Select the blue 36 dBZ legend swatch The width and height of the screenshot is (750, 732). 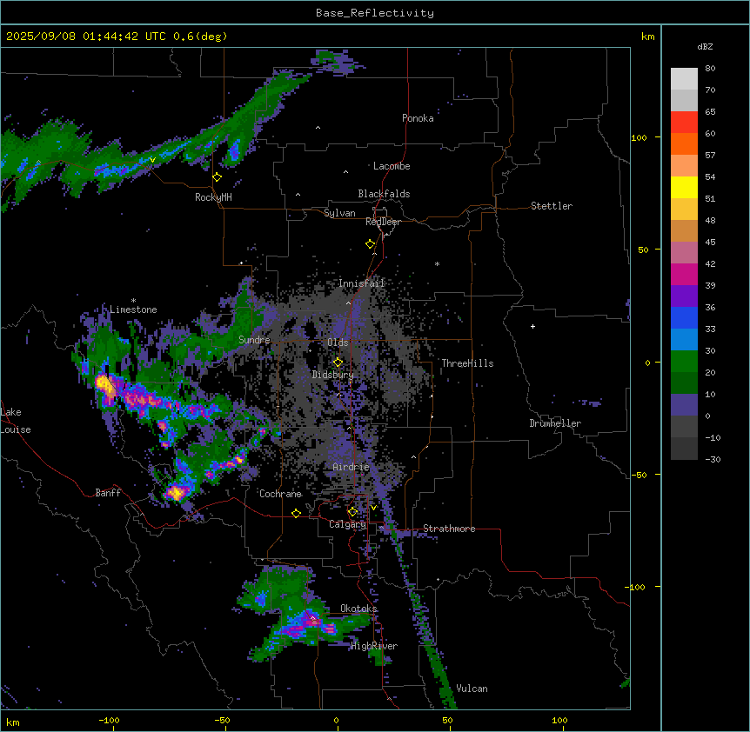coord(684,317)
